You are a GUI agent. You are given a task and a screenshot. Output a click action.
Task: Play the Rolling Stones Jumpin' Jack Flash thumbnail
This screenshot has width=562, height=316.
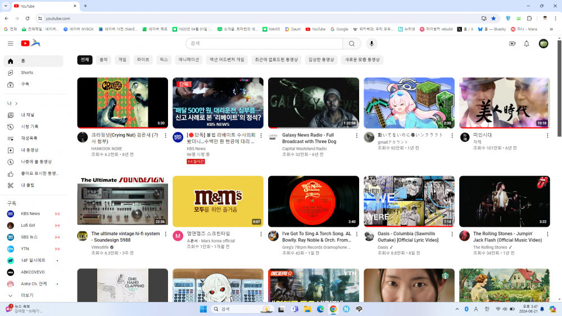[504, 201]
